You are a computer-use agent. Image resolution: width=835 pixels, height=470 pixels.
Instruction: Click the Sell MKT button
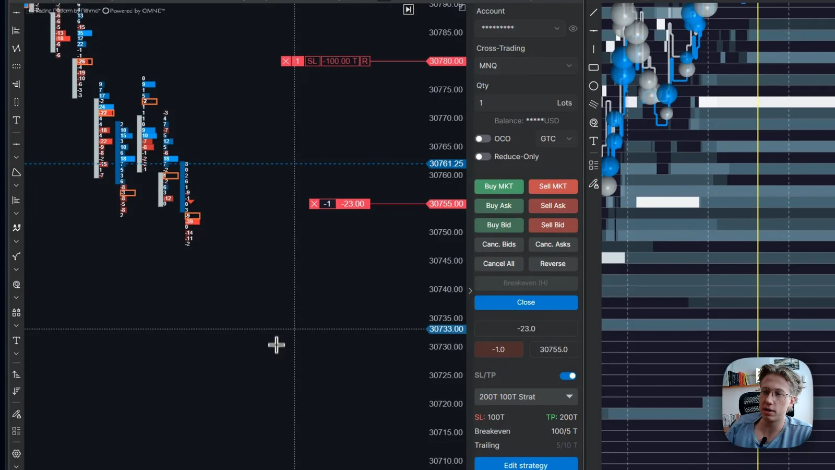coord(553,186)
